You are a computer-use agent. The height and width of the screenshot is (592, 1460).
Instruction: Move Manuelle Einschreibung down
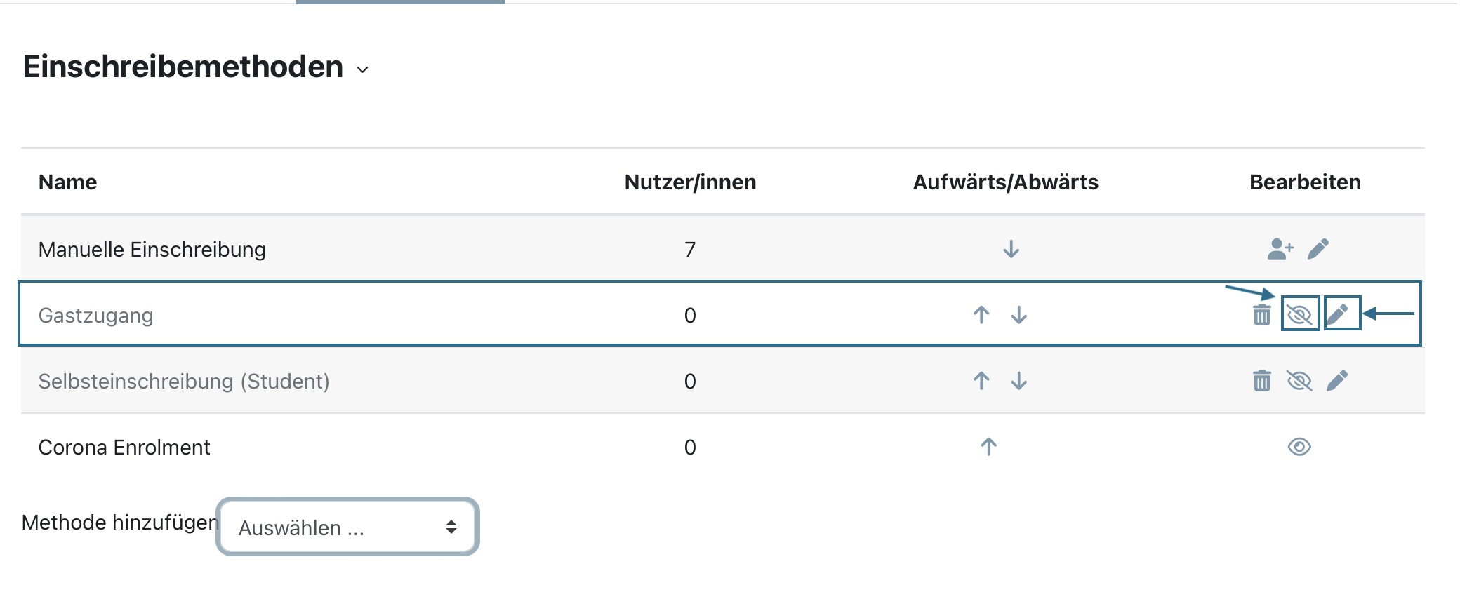pos(1011,249)
